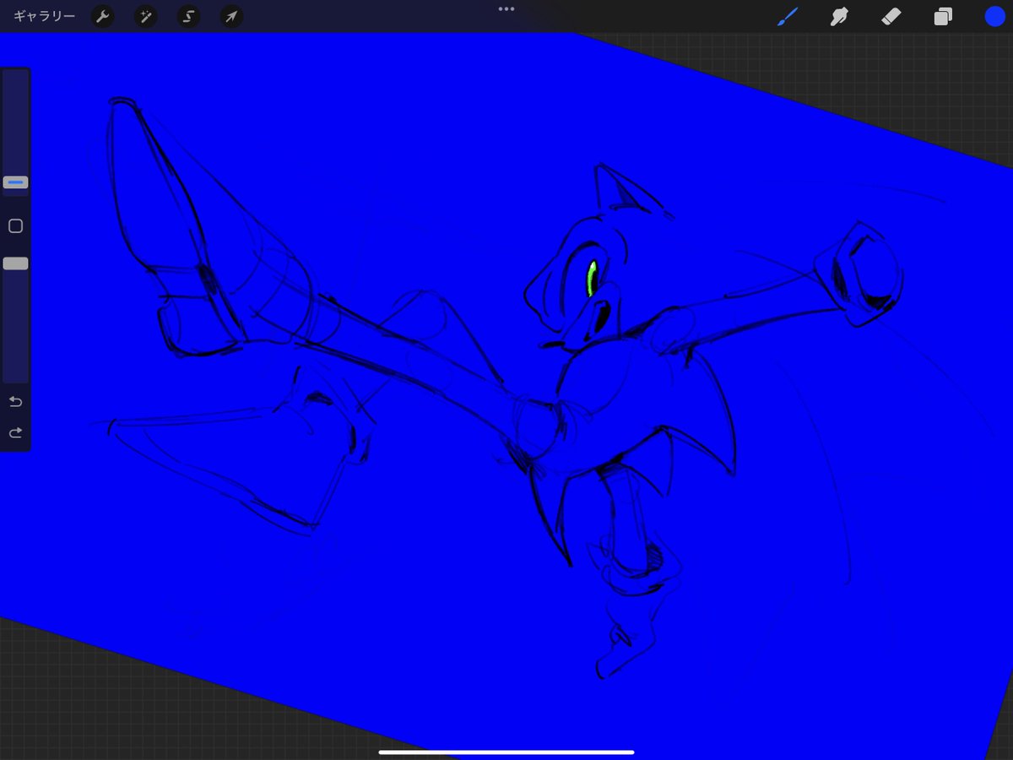Open the Actions wrench menu
Screen dimensions: 1013x760
[x=103, y=16]
